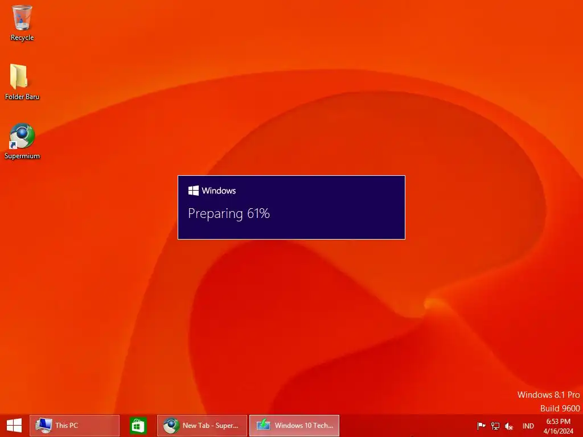Open the Action Center flag icon
The image size is (583, 437).
[x=481, y=426]
